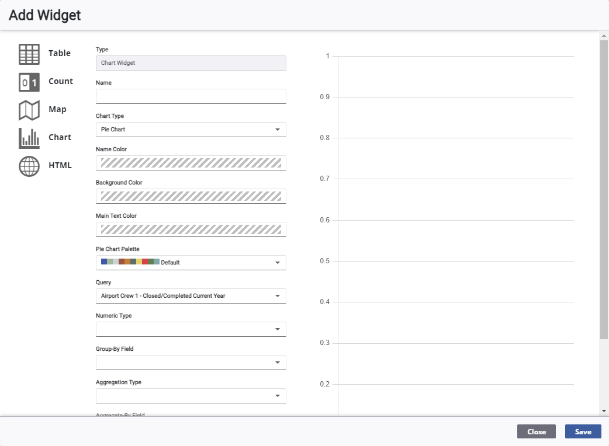609x446 pixels.
Task: Open the Group-By Field dropdown
Action: [191, 363]
